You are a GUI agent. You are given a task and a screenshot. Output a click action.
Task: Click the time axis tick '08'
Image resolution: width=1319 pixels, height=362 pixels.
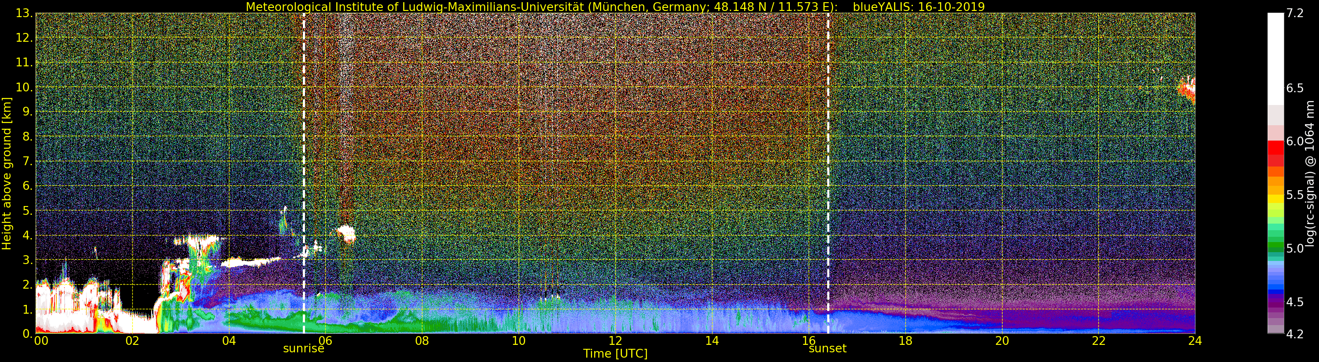422,340
